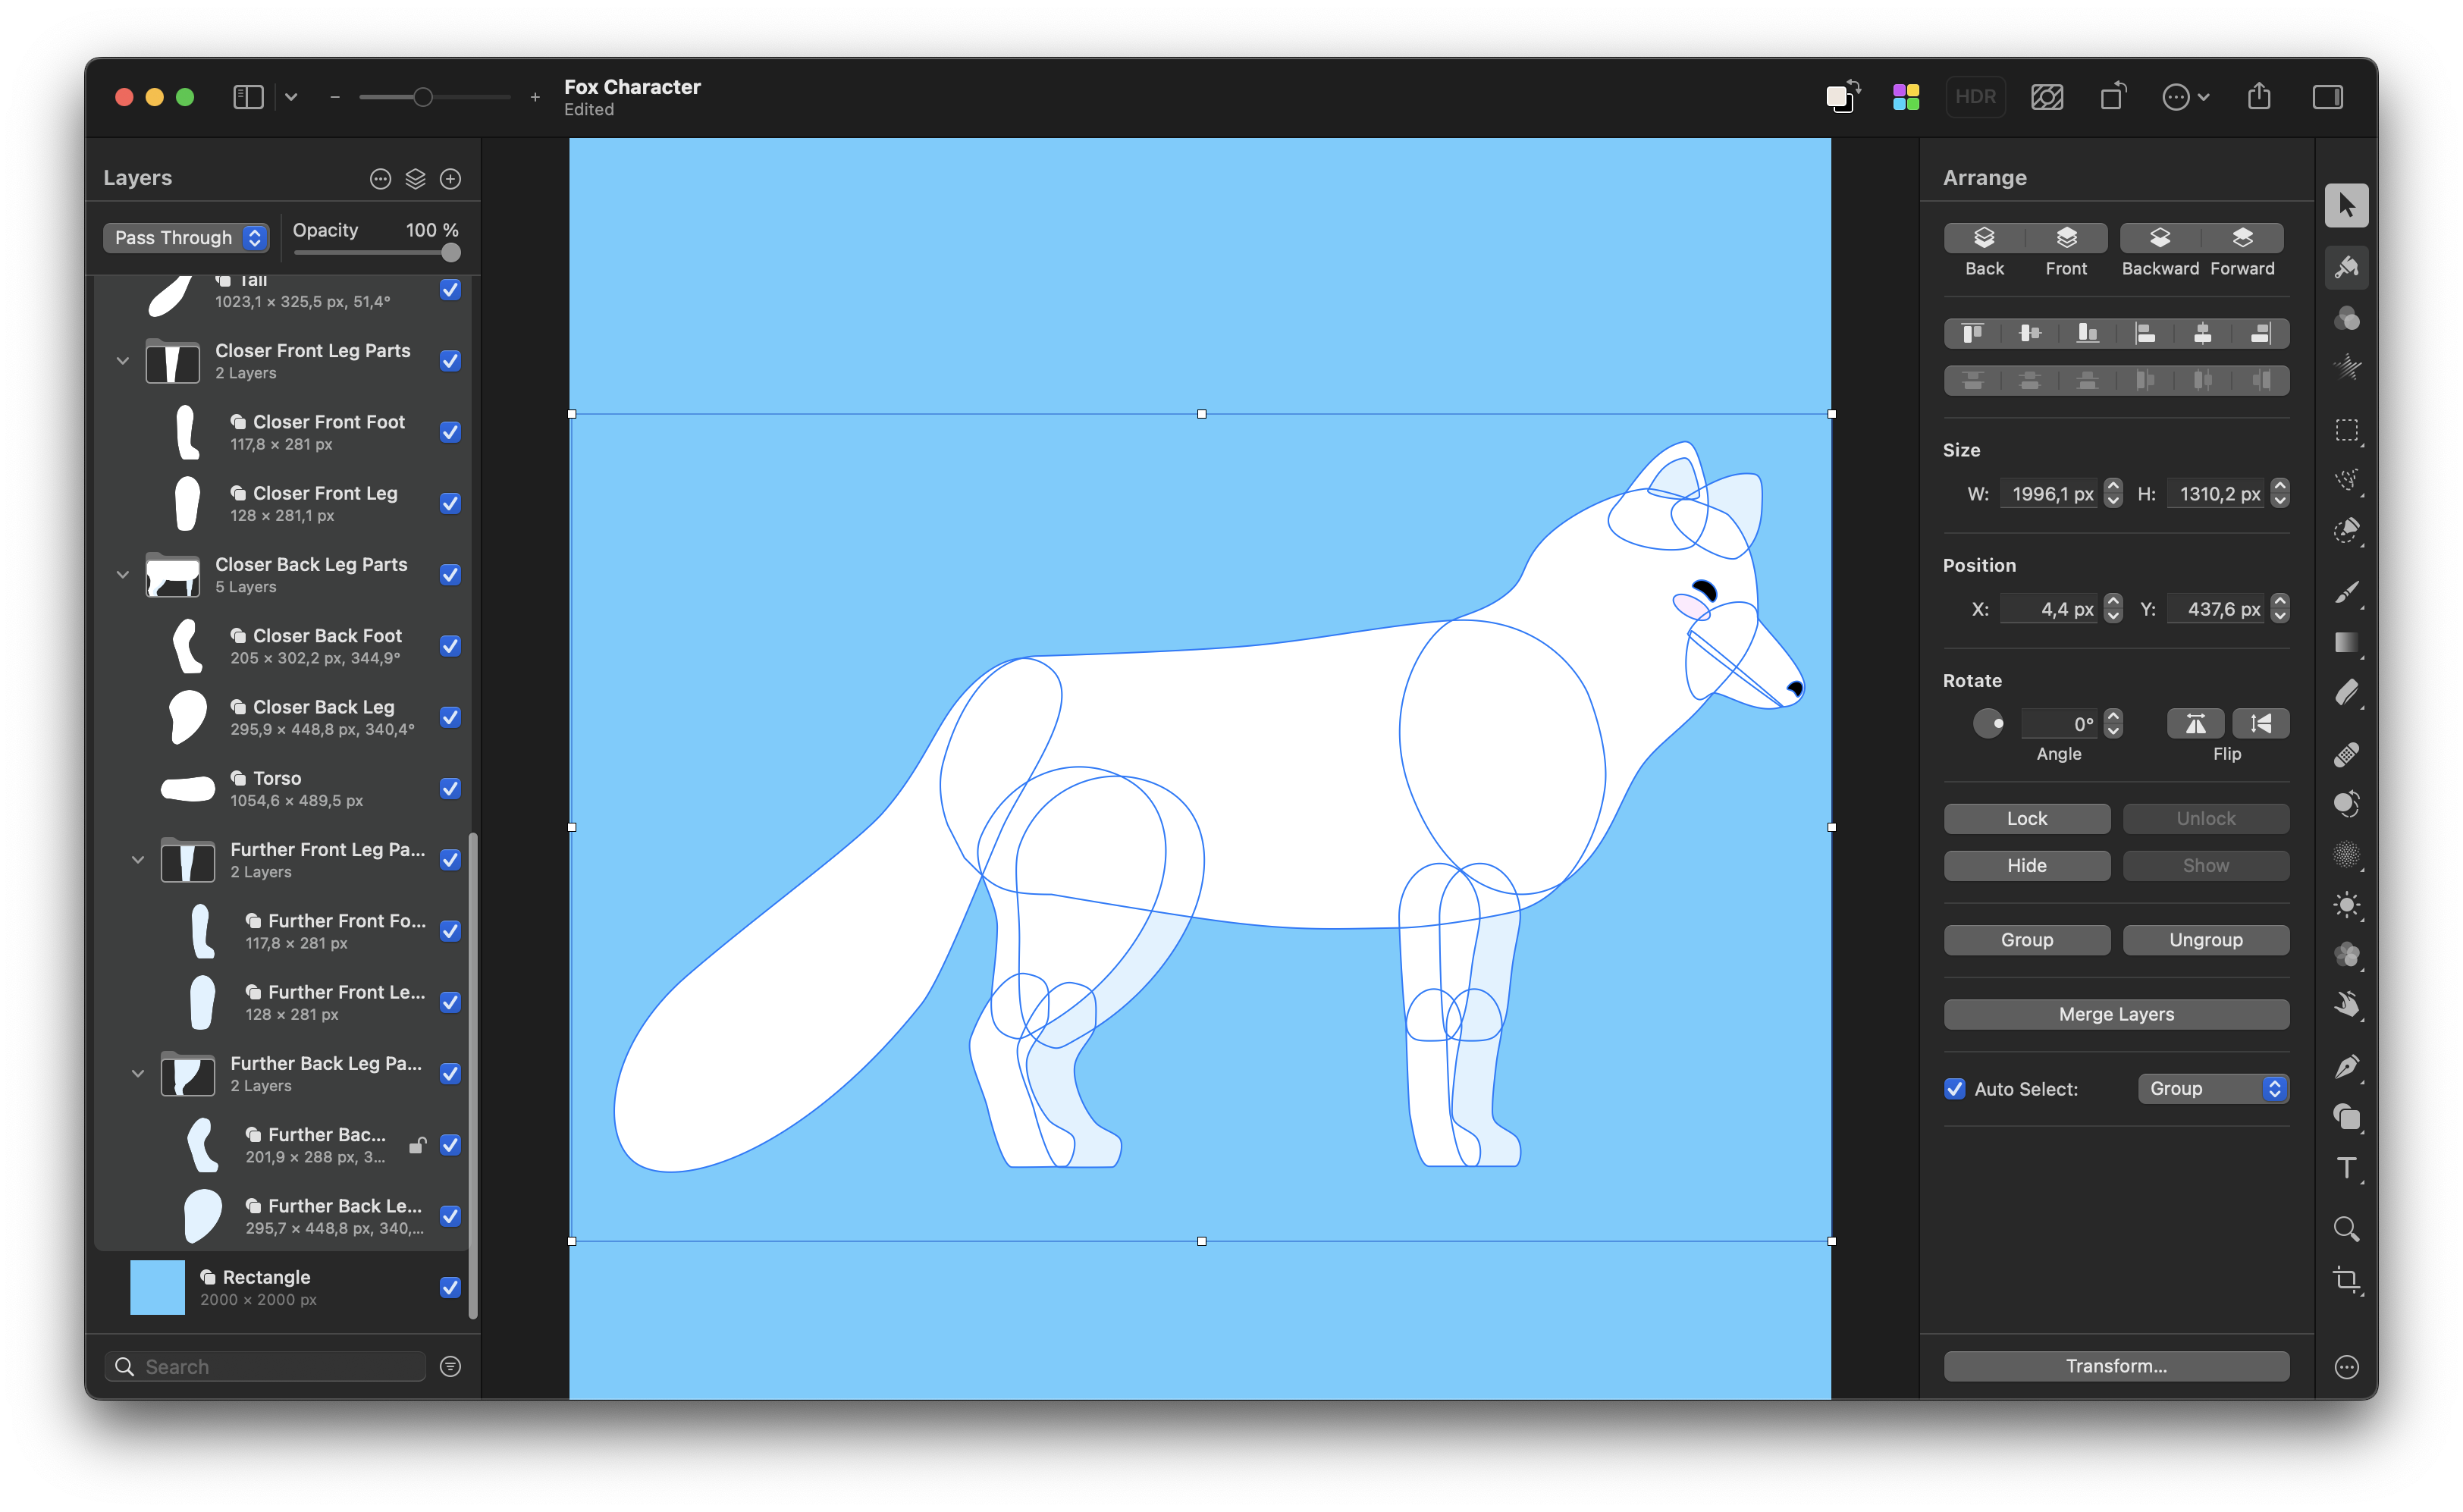Select the Type tool
The image size is (2463, 1512).
2346,1168
